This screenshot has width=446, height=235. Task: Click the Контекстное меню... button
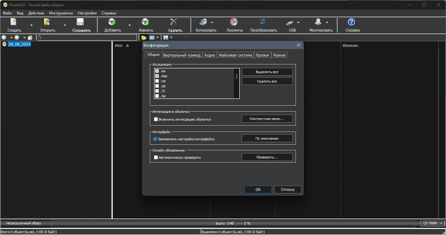click(x=267, y=119)
